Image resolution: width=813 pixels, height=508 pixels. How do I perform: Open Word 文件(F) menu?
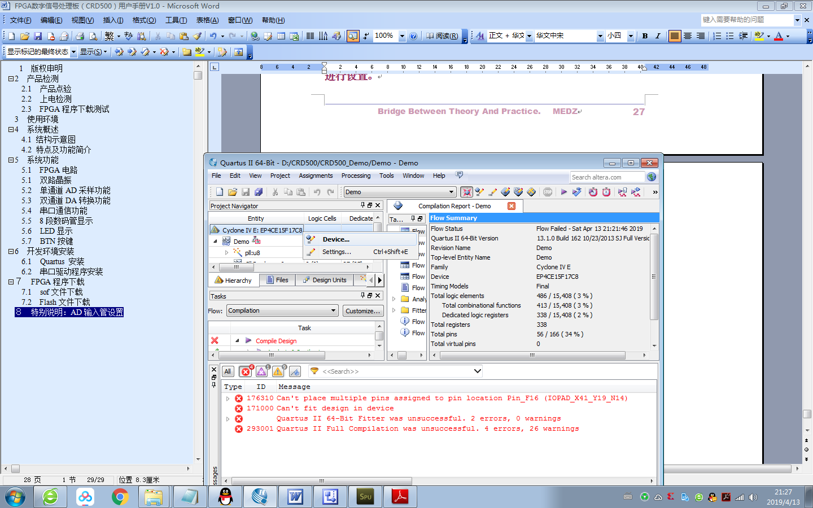[x=20, y=20]
